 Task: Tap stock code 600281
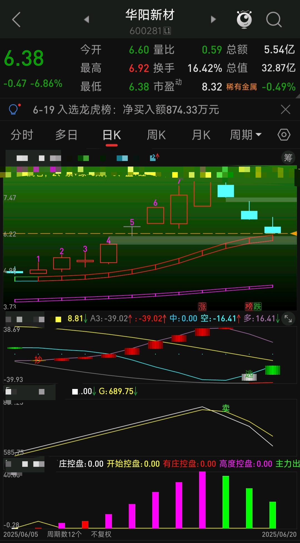click(146, 31)
